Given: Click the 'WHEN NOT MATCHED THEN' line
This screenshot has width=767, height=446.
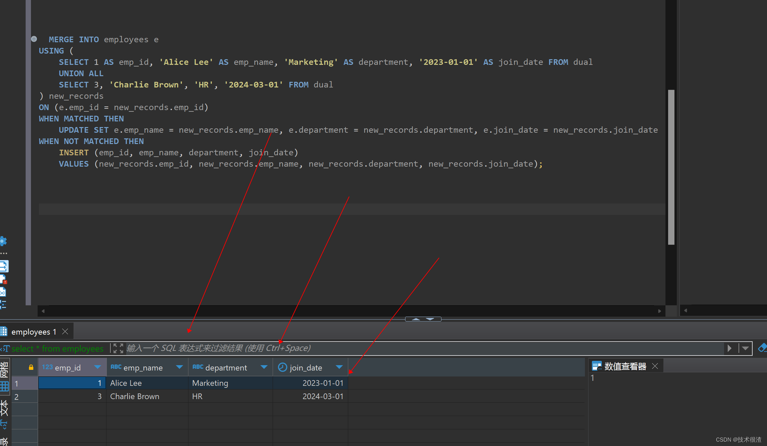Looking at the screenshot, I should coord(91,141).
